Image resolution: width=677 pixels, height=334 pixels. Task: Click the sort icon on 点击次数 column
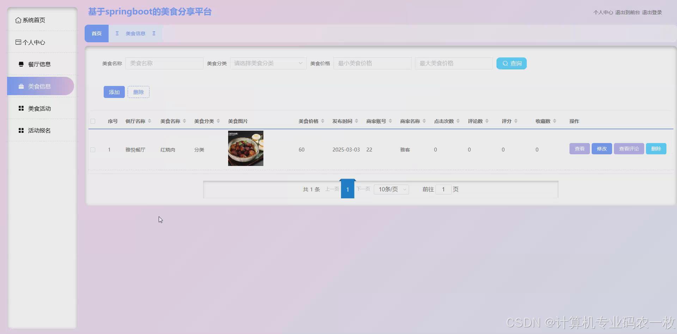click(x=458, y=121)
